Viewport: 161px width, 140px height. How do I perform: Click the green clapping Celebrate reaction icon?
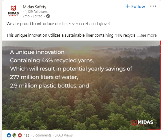(x=14, y=135)
